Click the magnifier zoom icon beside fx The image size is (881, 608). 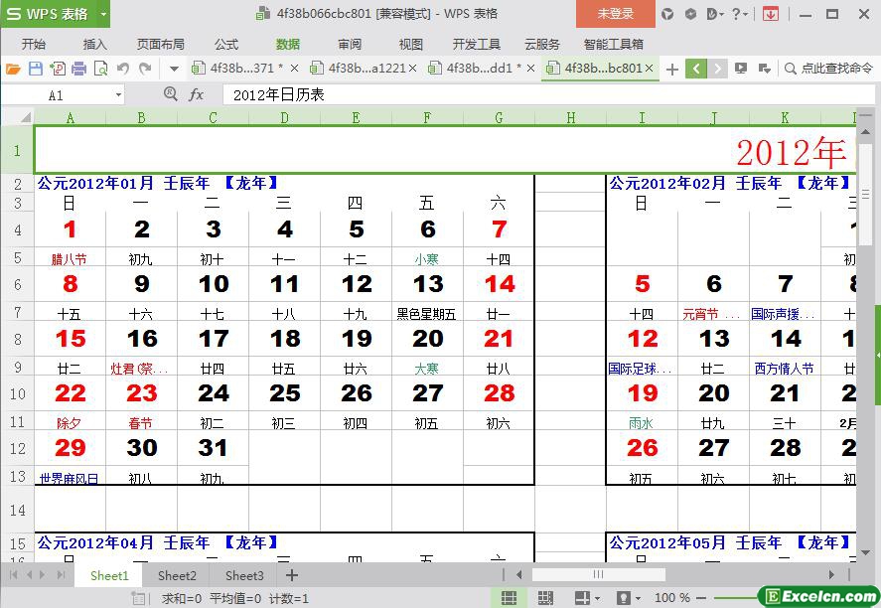170,93
